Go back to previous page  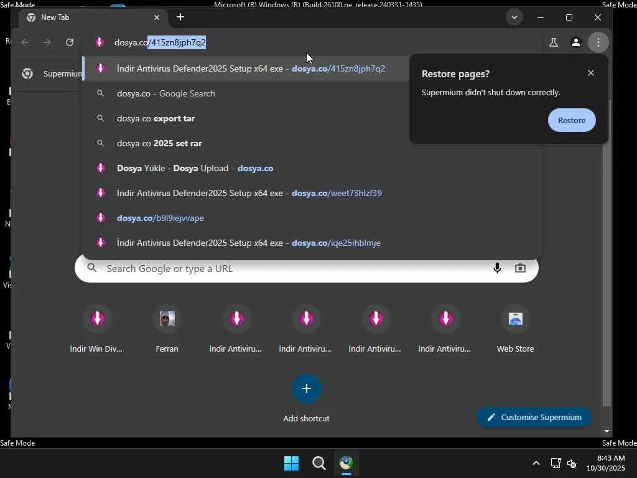(x=25, y=42)
